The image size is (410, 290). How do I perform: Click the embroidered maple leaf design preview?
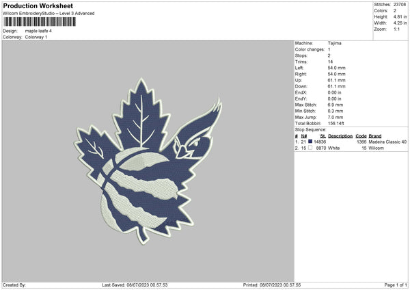click(148, 161)
